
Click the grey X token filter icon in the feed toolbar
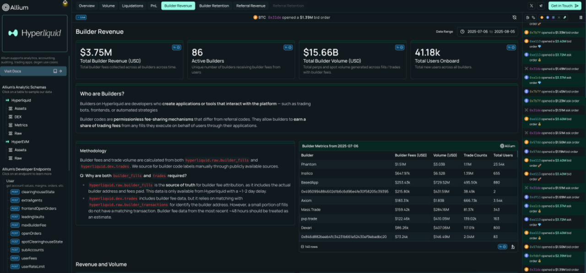point(559,17)
